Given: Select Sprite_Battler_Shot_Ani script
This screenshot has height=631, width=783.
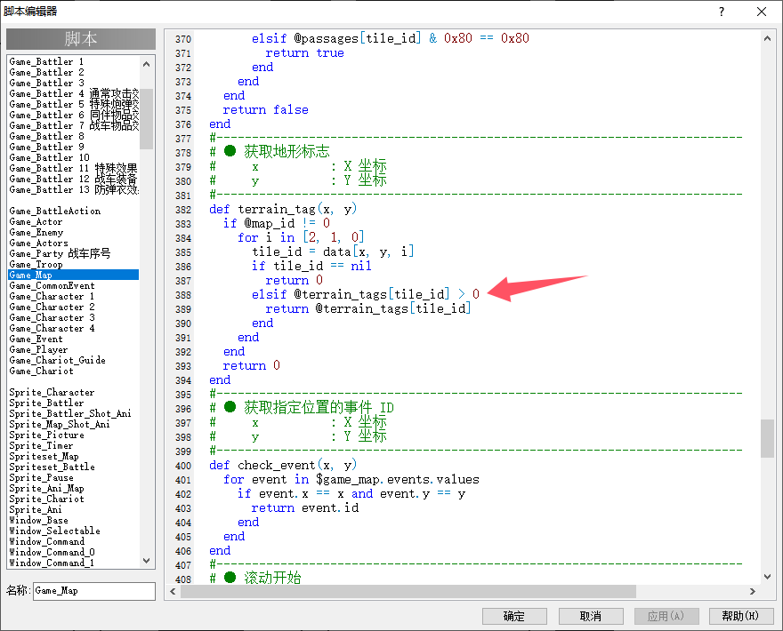Looking at the screenshot, I should point(70,413).
